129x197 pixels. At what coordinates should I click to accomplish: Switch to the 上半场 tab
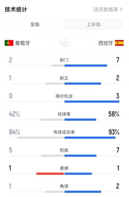coord(94,24)
